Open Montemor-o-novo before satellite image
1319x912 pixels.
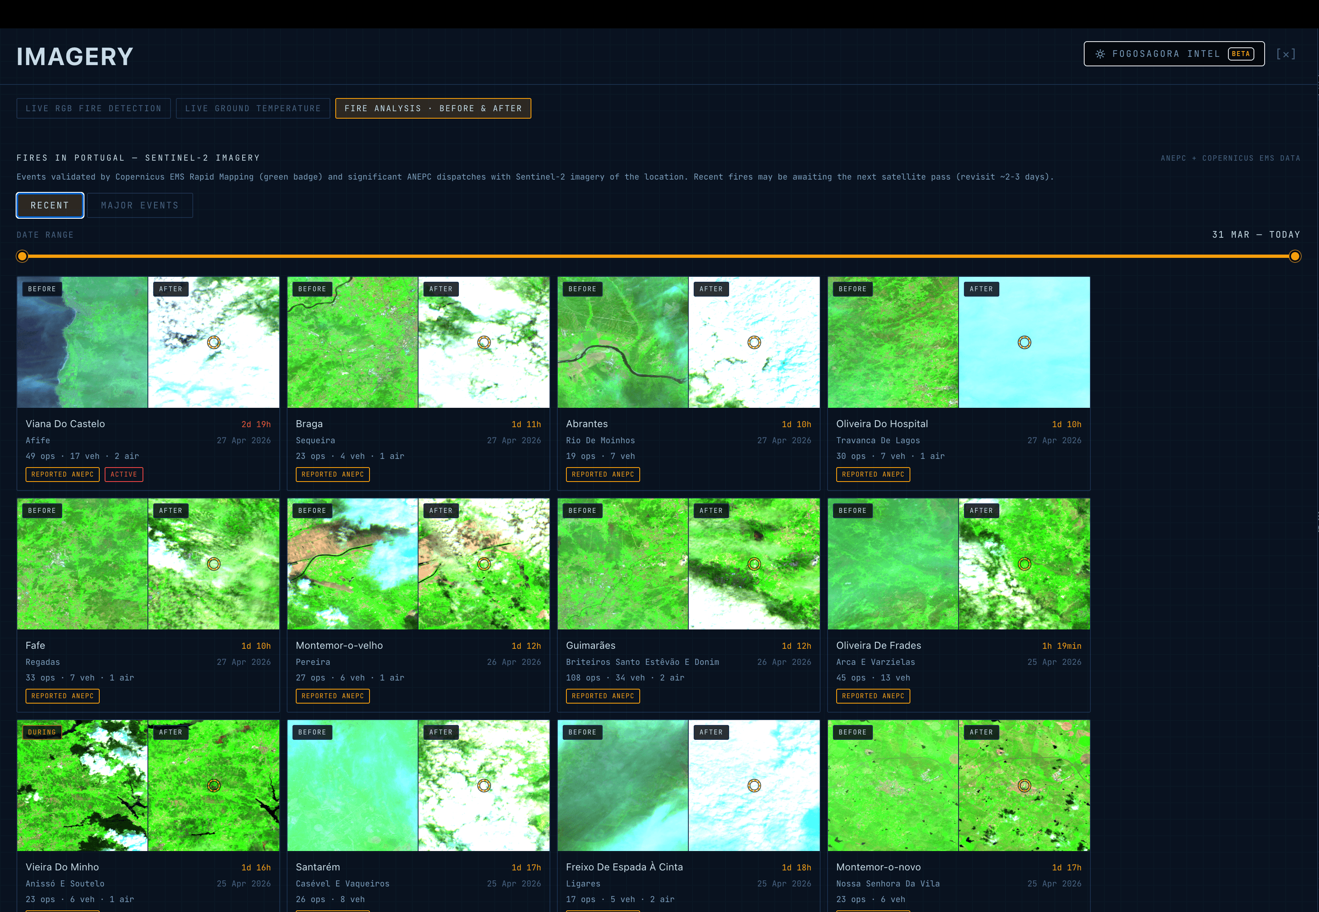(893, 786)
